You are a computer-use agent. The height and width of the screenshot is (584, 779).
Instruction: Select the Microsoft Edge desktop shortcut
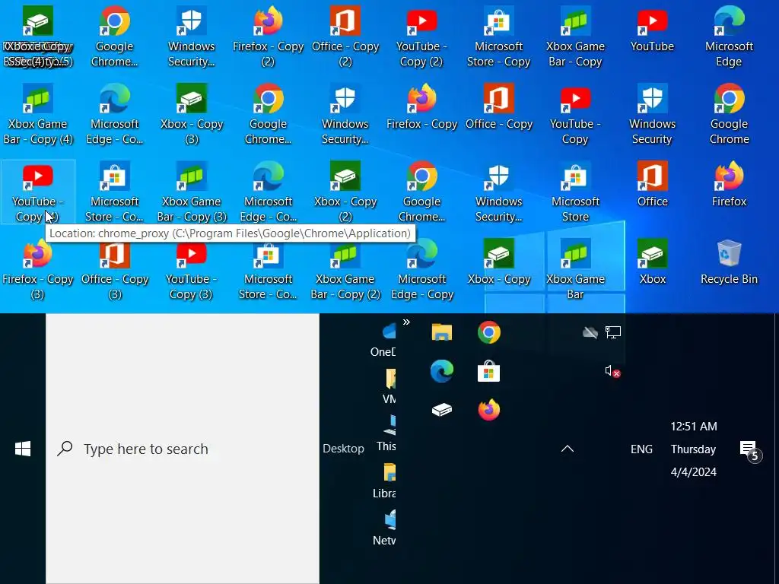click(x=729, y=37)
